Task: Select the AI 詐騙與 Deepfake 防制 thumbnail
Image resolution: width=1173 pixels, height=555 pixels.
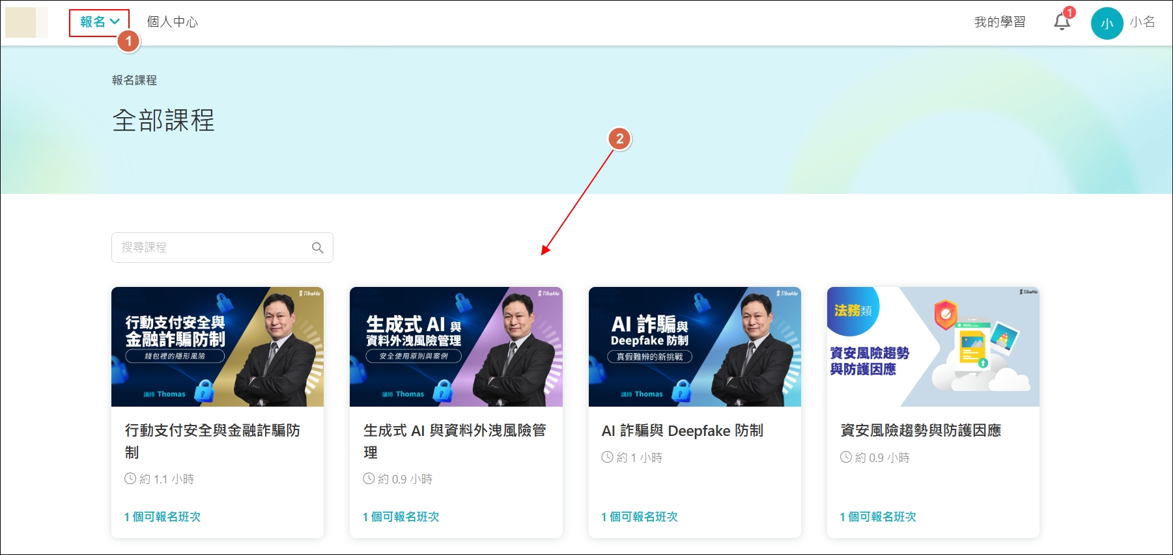Action: (694, 347)
